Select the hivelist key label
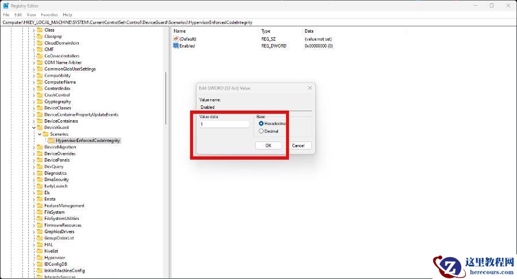 [51, 251]
